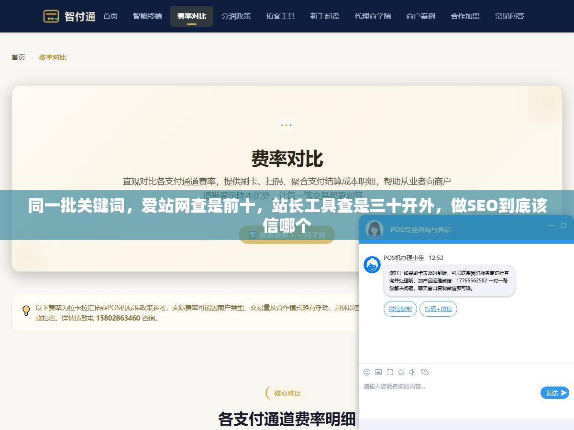The image size is (574, 430).
Task: Open emoji picker in chat toolbar
Action: pos(367,372)
